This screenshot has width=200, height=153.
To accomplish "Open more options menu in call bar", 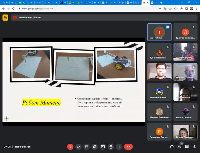I will [x=119, y=146].
